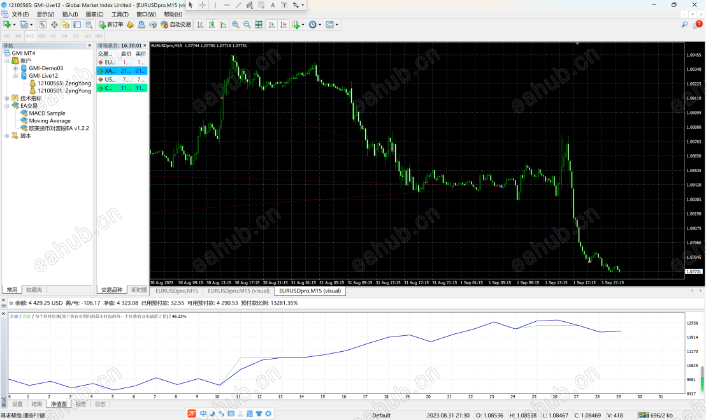Select the M15 timeframe button
The width and height of the screenshot is (706, 420).
(x=30, y=36)
